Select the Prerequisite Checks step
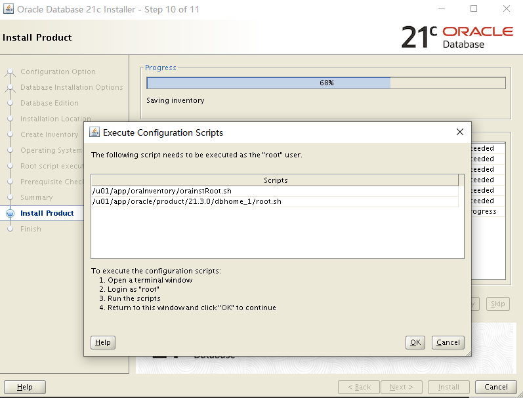 [x=52, y=182]
